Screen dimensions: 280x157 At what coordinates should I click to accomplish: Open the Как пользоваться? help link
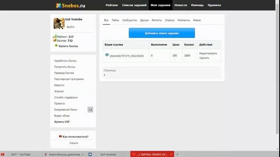(x=75, y=137)
